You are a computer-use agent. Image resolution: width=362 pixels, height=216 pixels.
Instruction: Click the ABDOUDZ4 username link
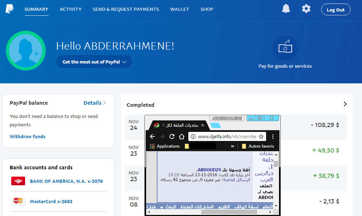[209, 170]
